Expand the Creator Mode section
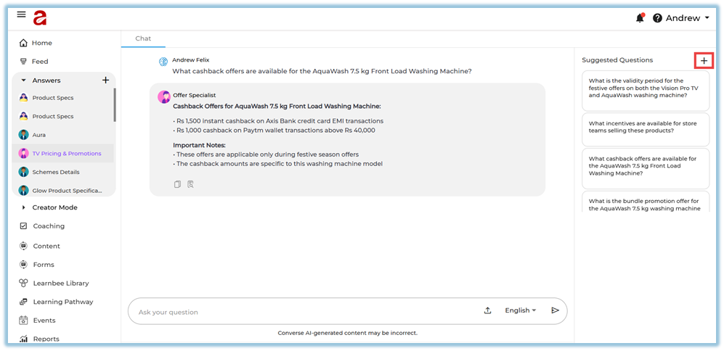Image resolution: width=724 pixels, height=351 pixels. coord(23,207)
